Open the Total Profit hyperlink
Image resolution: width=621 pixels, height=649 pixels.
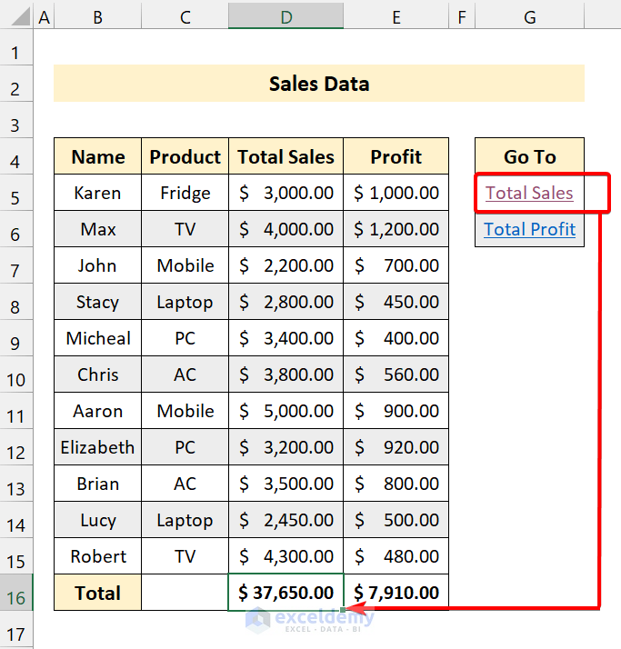[529, 229]
